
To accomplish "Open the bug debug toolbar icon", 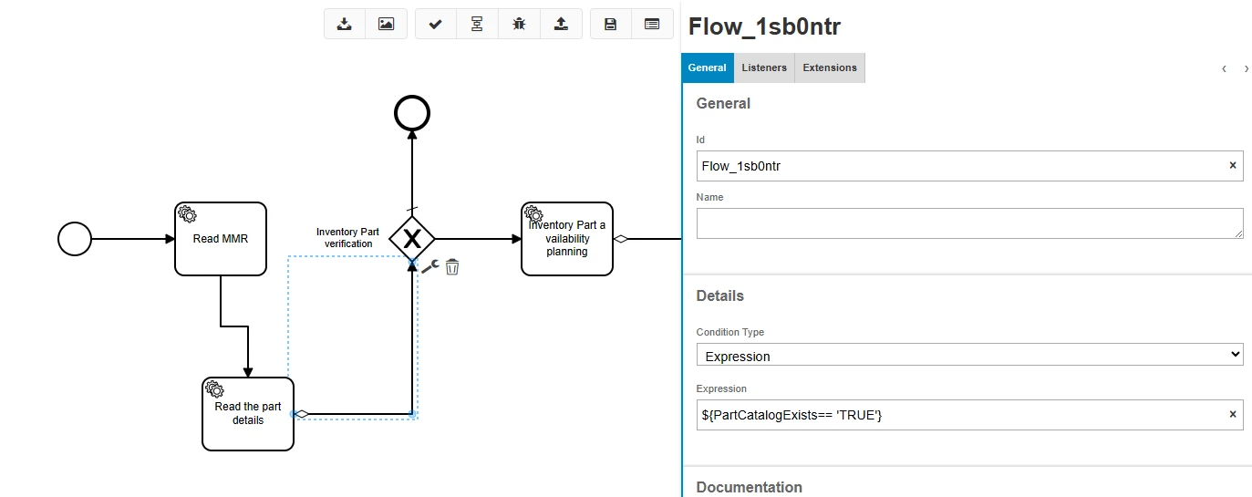I will pos(519,24).
